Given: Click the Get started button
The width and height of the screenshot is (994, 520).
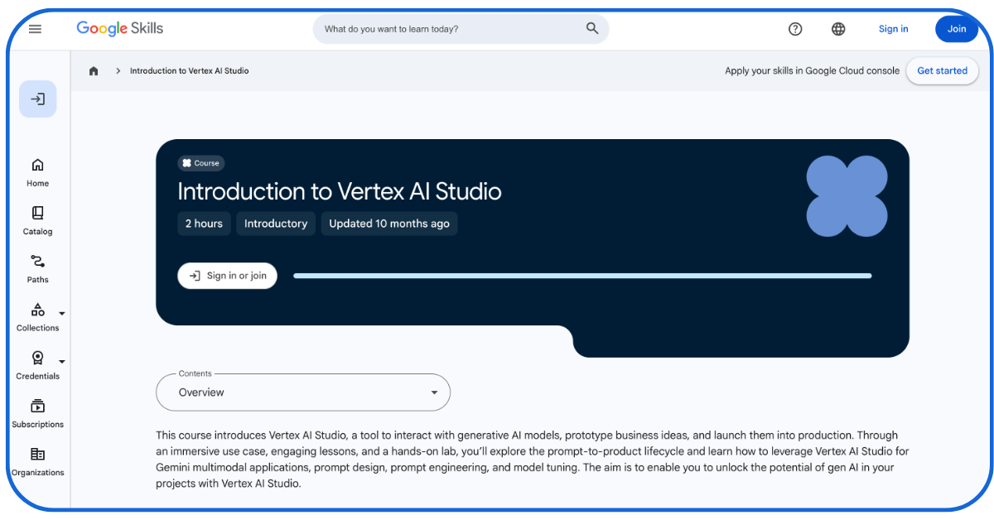Looking at the screenshot, I should coord(942,71).
